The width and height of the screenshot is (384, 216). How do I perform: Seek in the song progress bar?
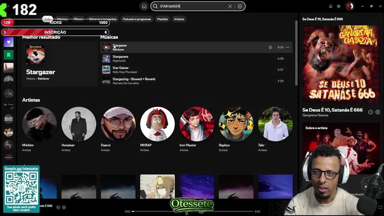tap(192, 211)
